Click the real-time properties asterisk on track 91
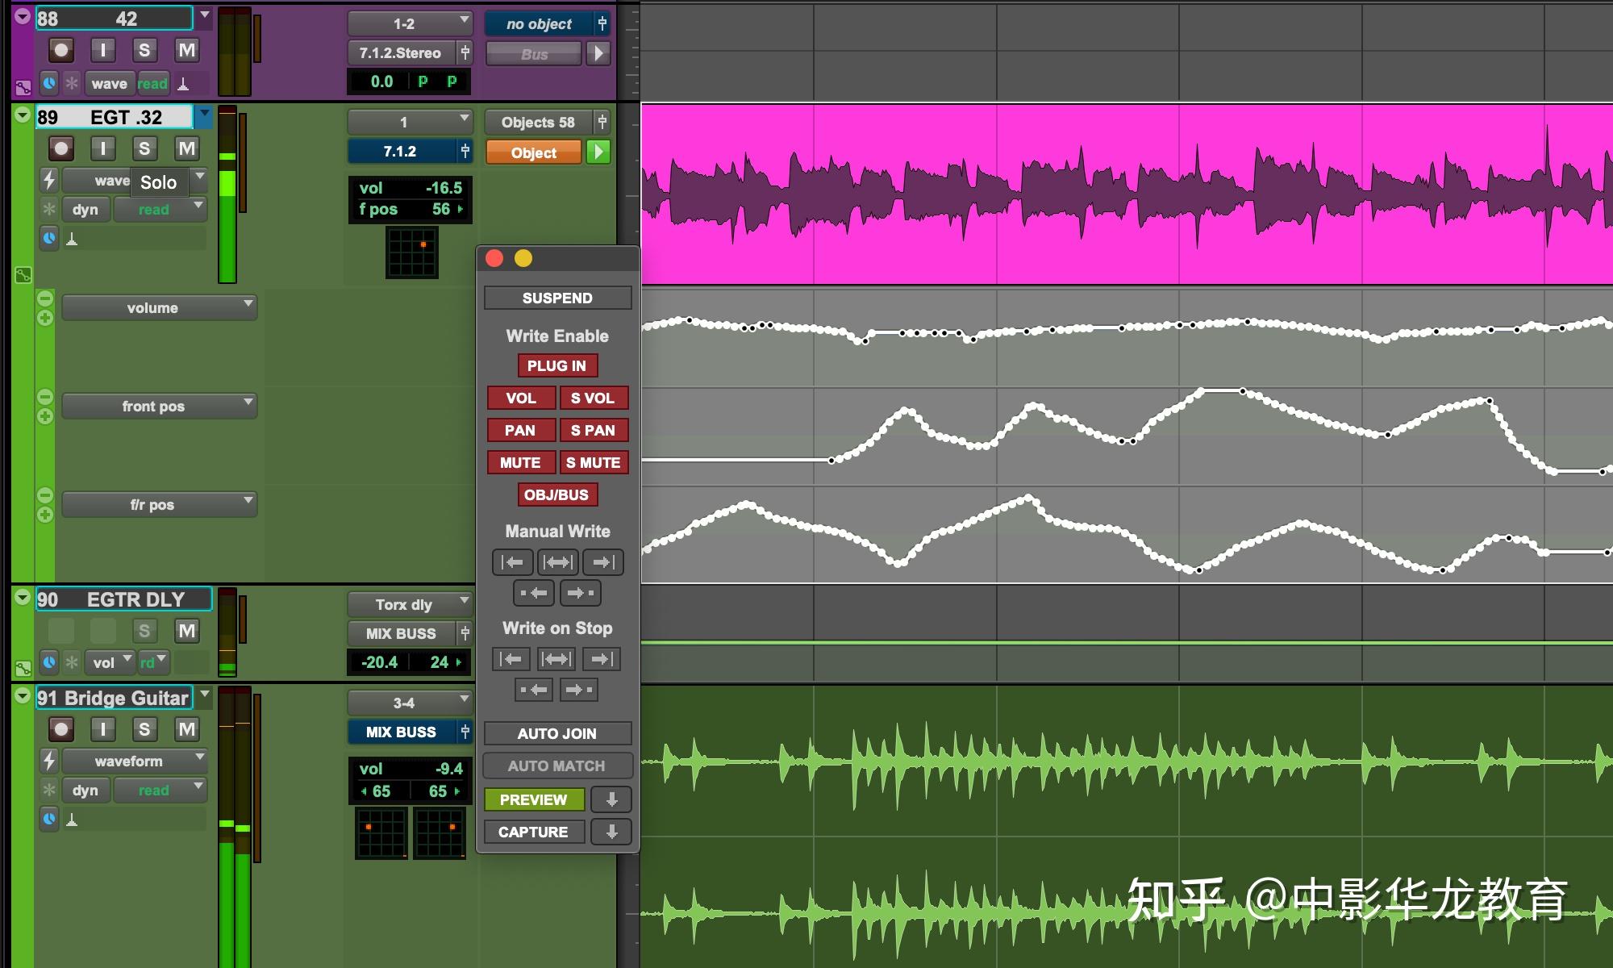 coord(48,790)
